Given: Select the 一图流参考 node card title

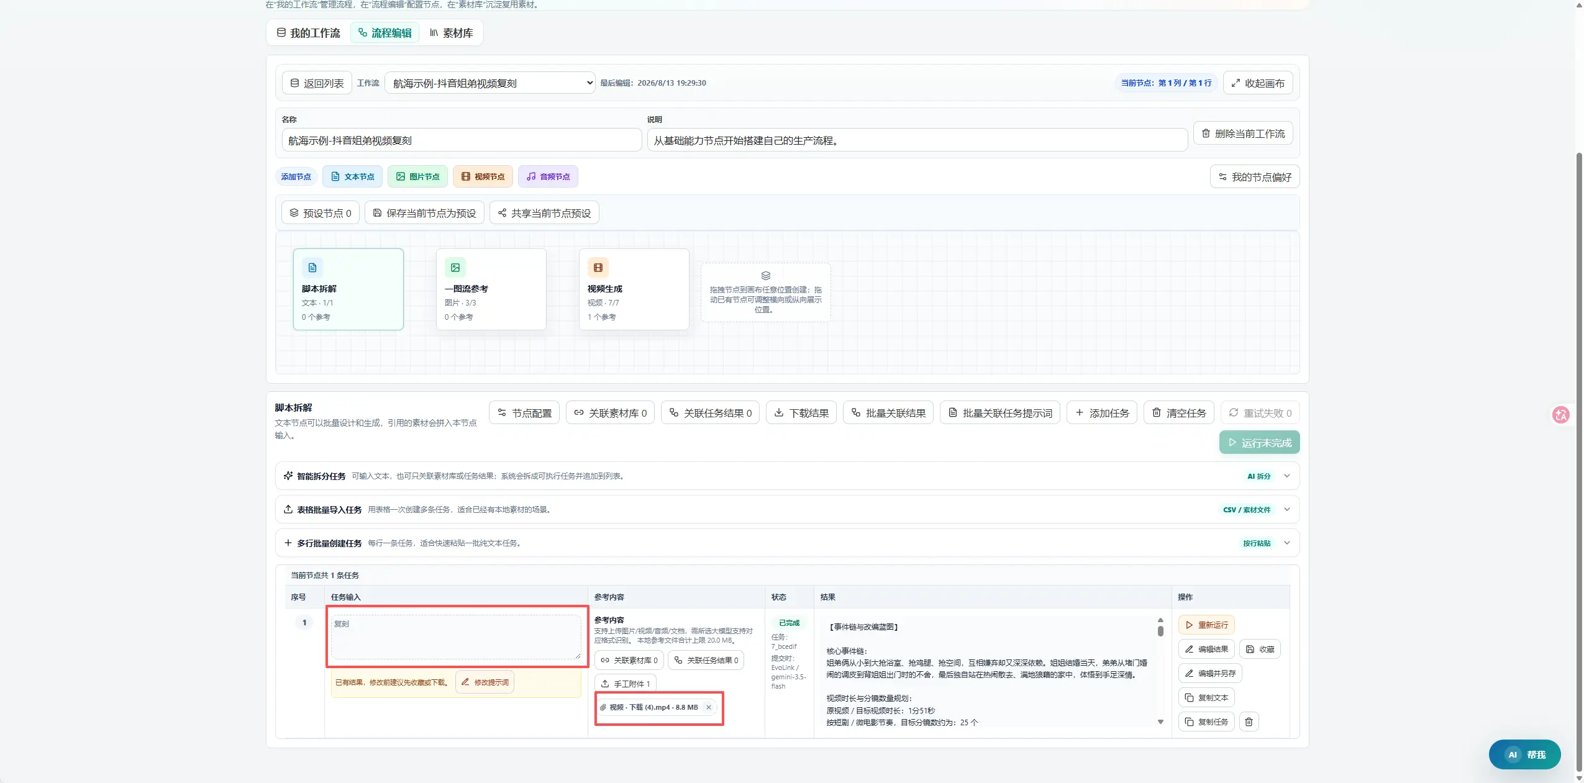Looking at the screenshot, I should coord(467,289).
